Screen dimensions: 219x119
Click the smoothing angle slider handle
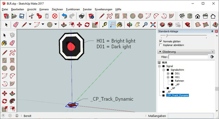[167, 36]
